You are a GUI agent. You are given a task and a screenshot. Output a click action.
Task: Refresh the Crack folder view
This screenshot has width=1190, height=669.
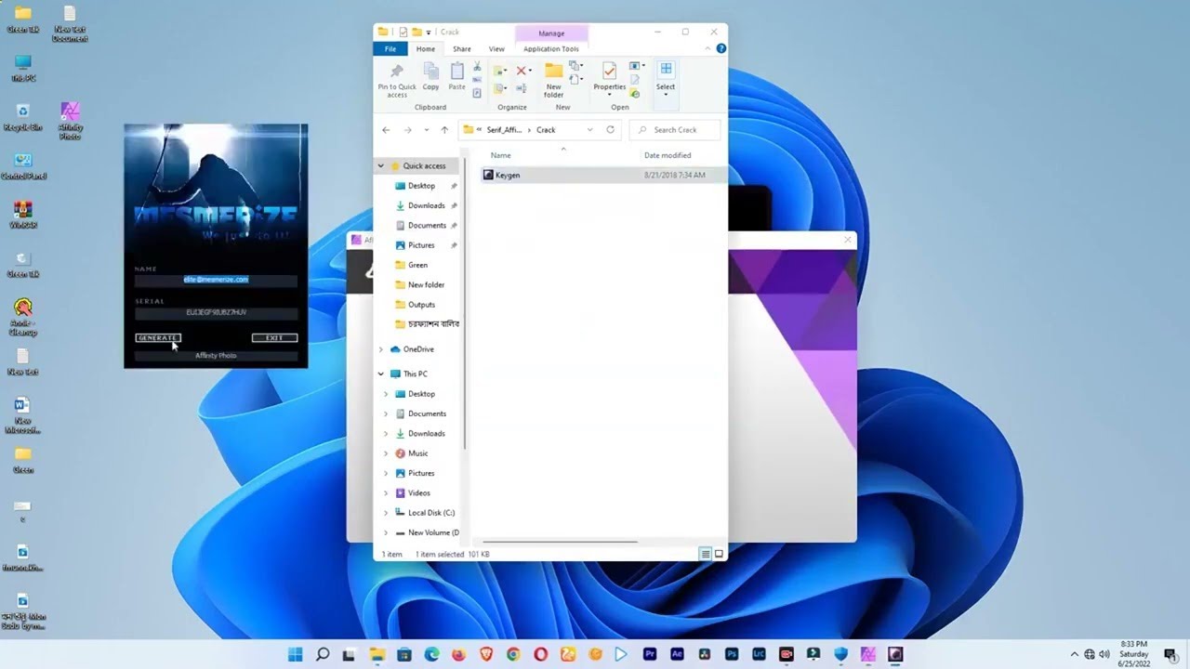610,130
